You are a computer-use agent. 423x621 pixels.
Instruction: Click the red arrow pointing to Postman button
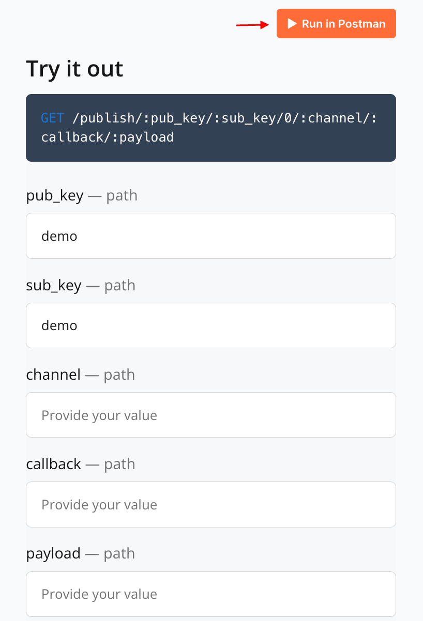[x=252, y=25]
